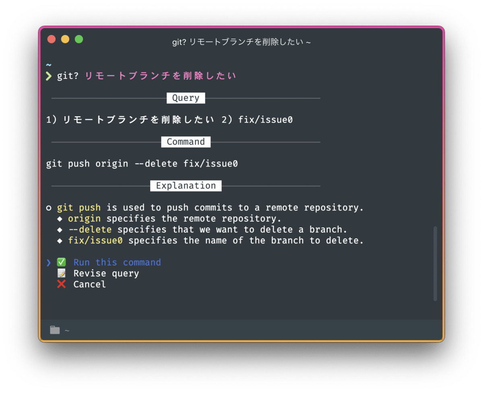Click the tilde home directory symbol above the prompt
This screenshot has width=483, height=393.
(48, 64)
